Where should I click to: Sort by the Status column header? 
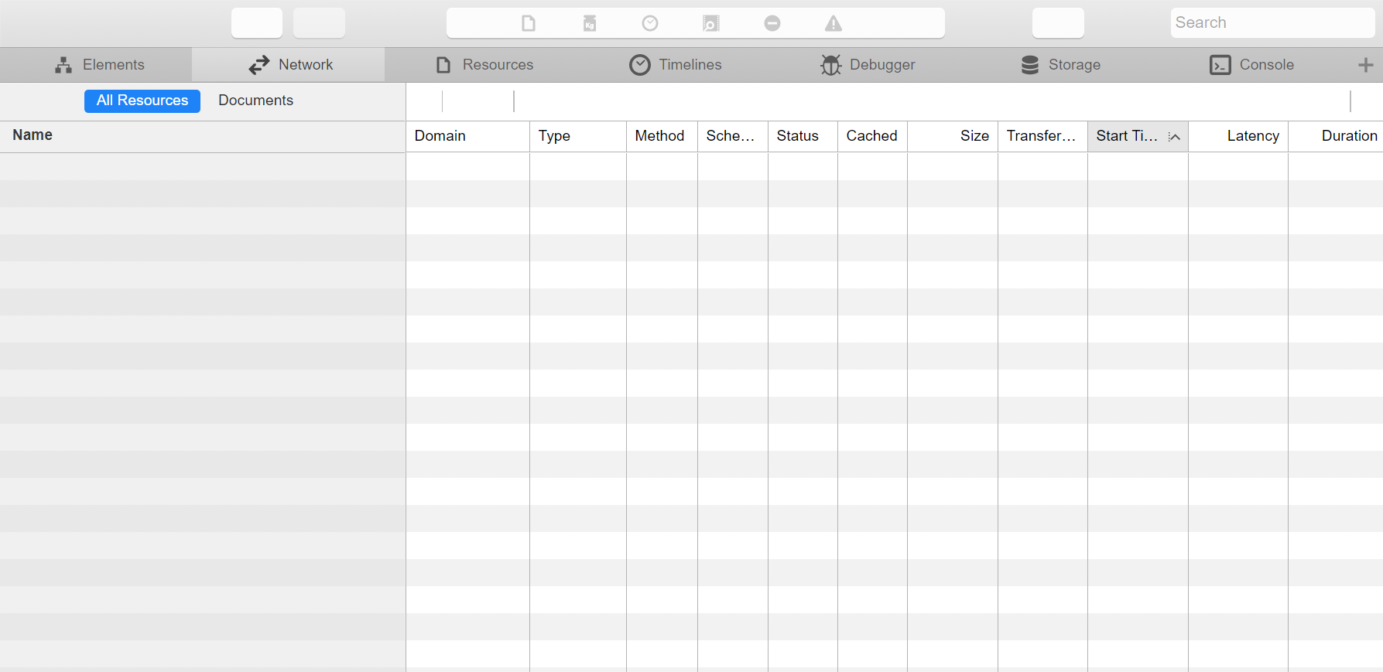803,136
